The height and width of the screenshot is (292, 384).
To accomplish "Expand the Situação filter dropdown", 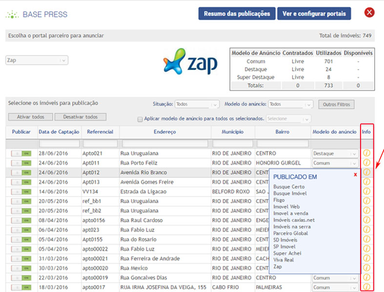I will pyautogui.click(x=197, y=104).
